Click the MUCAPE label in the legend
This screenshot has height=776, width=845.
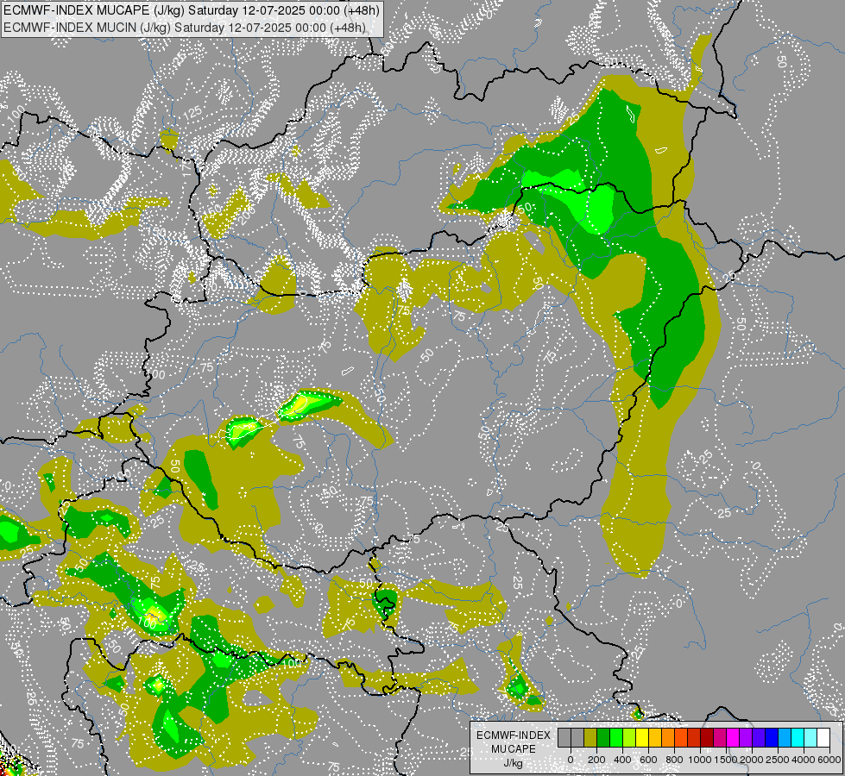click(x=514, y=749)
